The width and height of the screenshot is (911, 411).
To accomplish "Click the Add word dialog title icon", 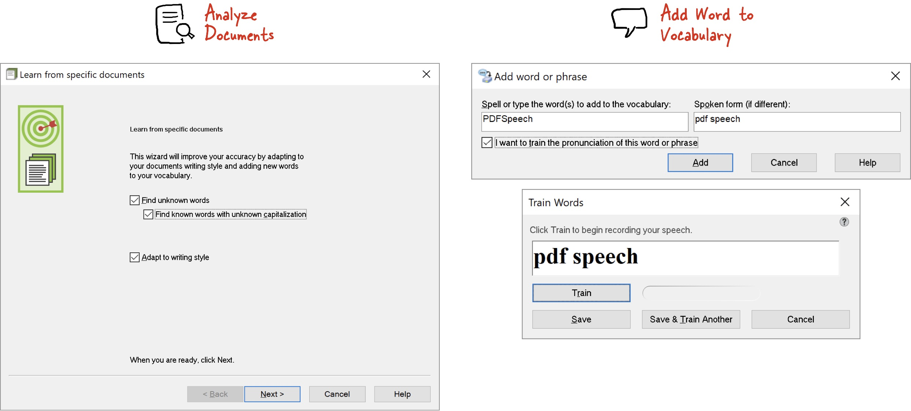I will [485, 76].
